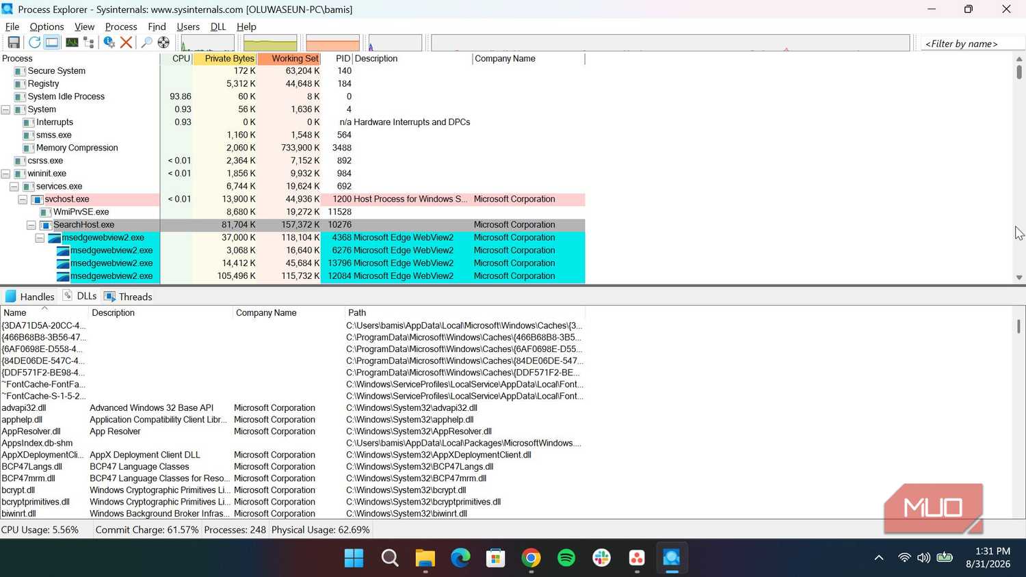Sort by the PID column header
Viewport: 1026px width, 577px height.
337,59
